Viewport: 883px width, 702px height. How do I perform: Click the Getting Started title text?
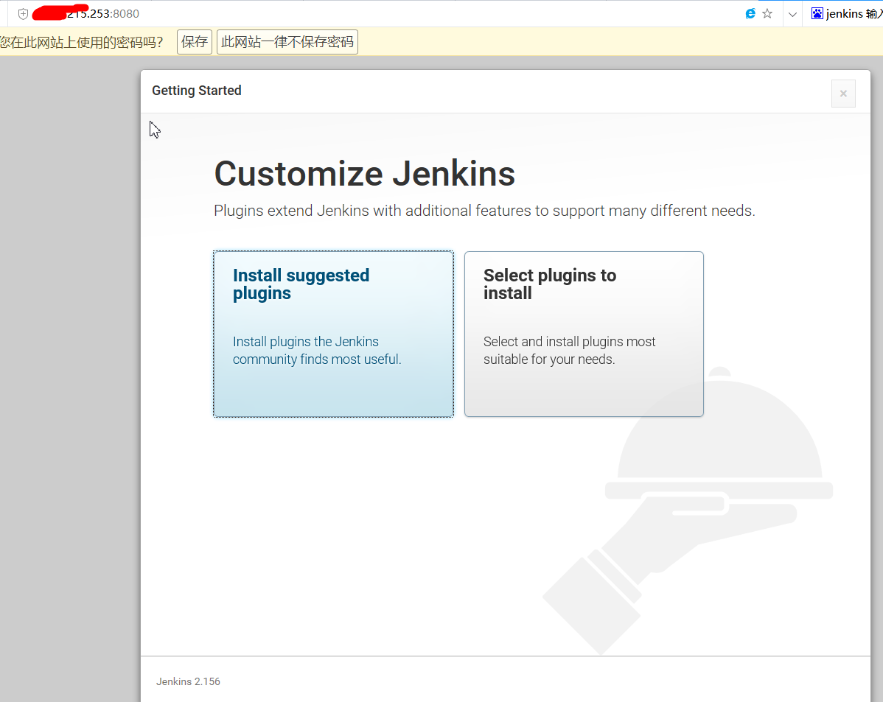197,91
